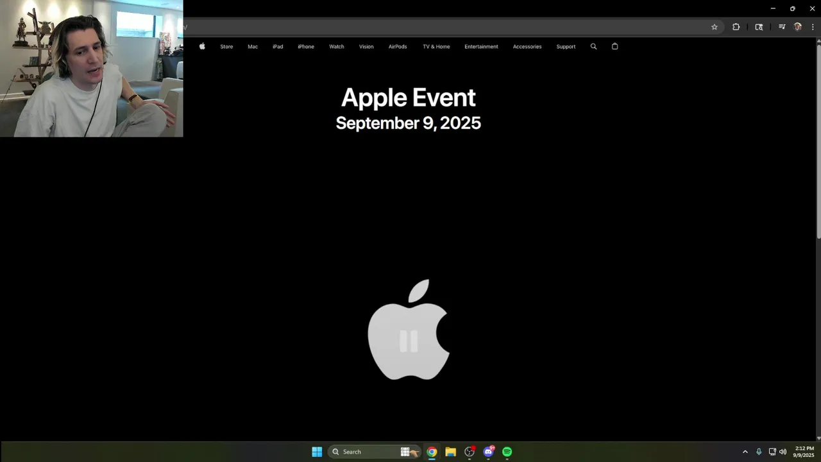Viewport: 821px width, 462px height.
Task: Open the Vision menu item
Action: (x=366, y=46)
